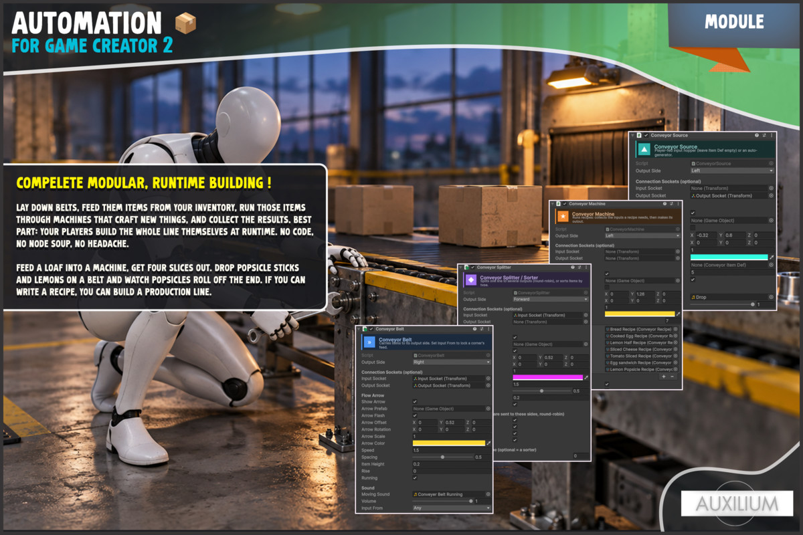Open presets for the Conveyor Belt component
The image size is (803, 535).
pos(482,329)
